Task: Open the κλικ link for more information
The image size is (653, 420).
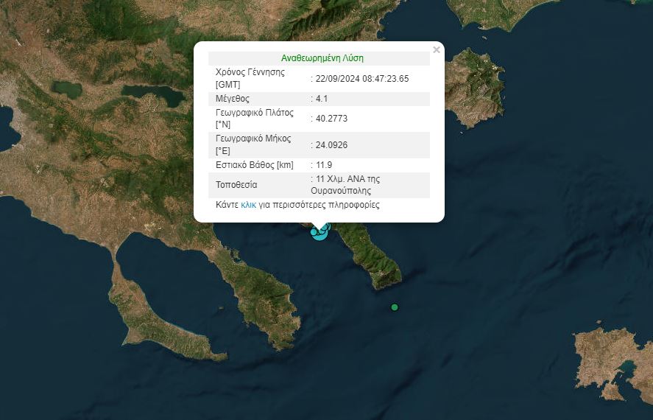Action: 248,205
